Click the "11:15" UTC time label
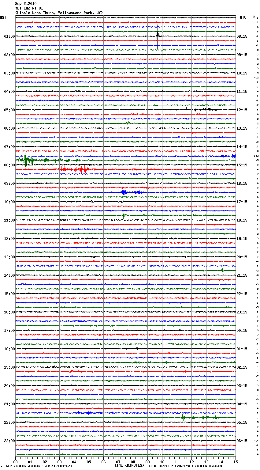The height and width of the screenshot is (470, 260). pos(242,92)
